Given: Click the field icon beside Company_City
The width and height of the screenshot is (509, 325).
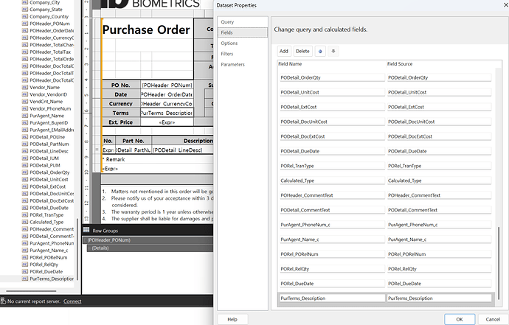Looking at the screenshot, I should pos(25,2).
